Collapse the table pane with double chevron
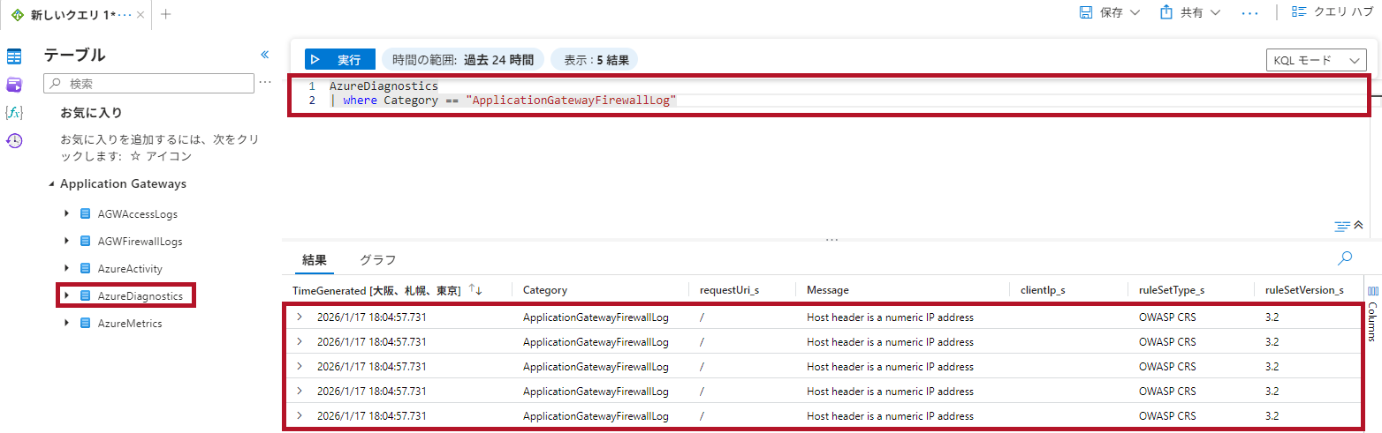 [264, 55]
